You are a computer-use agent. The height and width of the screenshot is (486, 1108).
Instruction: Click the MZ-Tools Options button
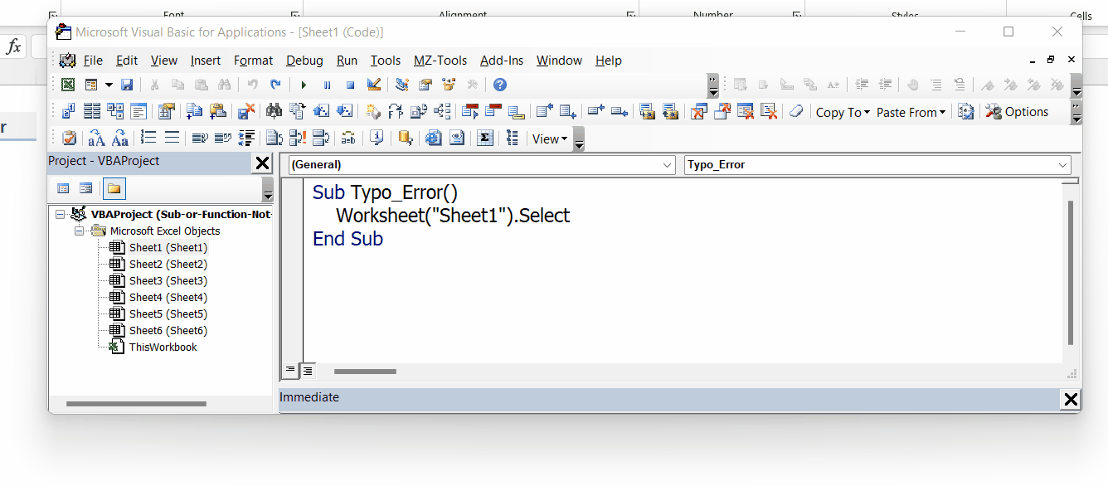[x=1018, y=111]
